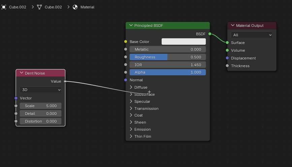Screen dimensions: 292x167
Task: Select the Material Output node header title
Action: [x=250, y=26]
